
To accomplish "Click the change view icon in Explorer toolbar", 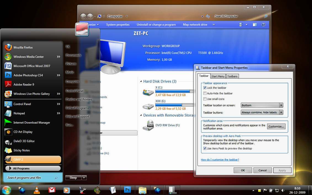I will coord(241,25).
